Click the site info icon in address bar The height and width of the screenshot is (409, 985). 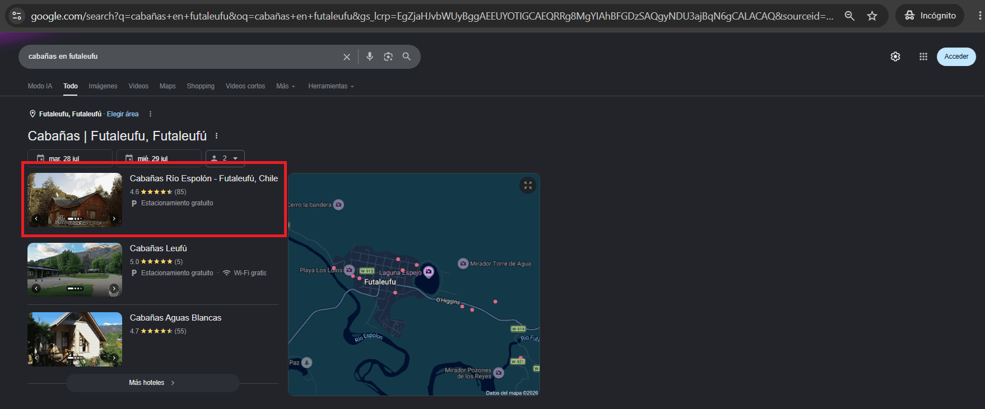point(17,16)
